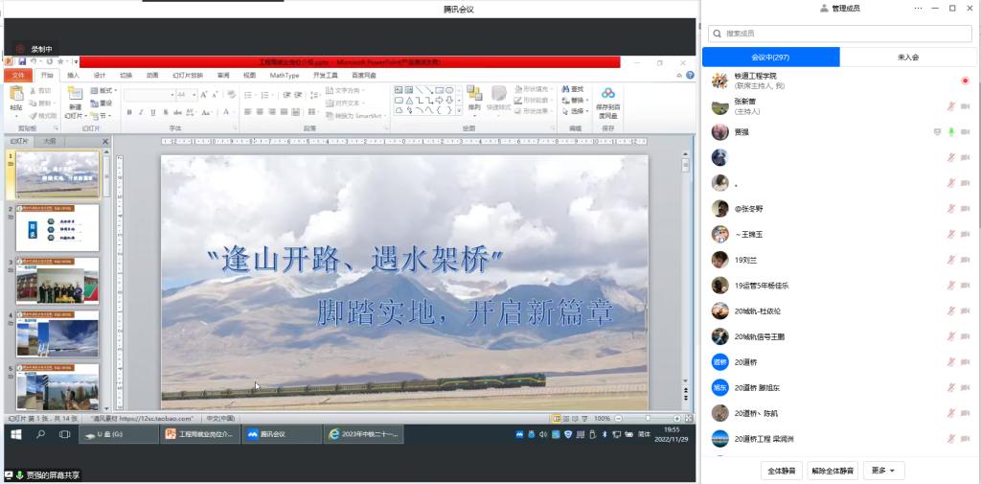Toggle camera for member 贾强
The height and width of the screenshot is (484, 981).
click(965, 131)
